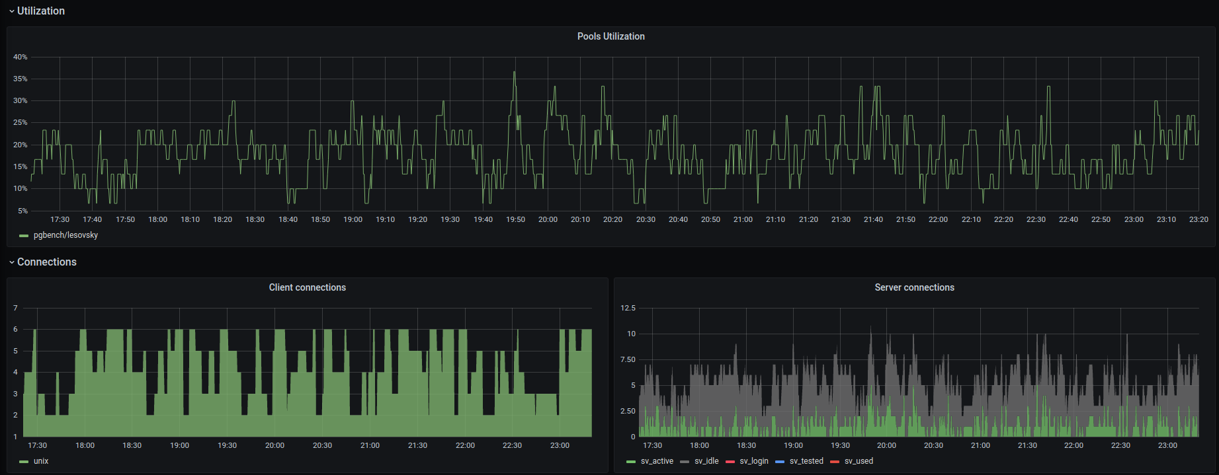Click the 23:00 label under Client connections
Image resolution: width=1219 pixels, height=475 pixels.
point(560,445)
